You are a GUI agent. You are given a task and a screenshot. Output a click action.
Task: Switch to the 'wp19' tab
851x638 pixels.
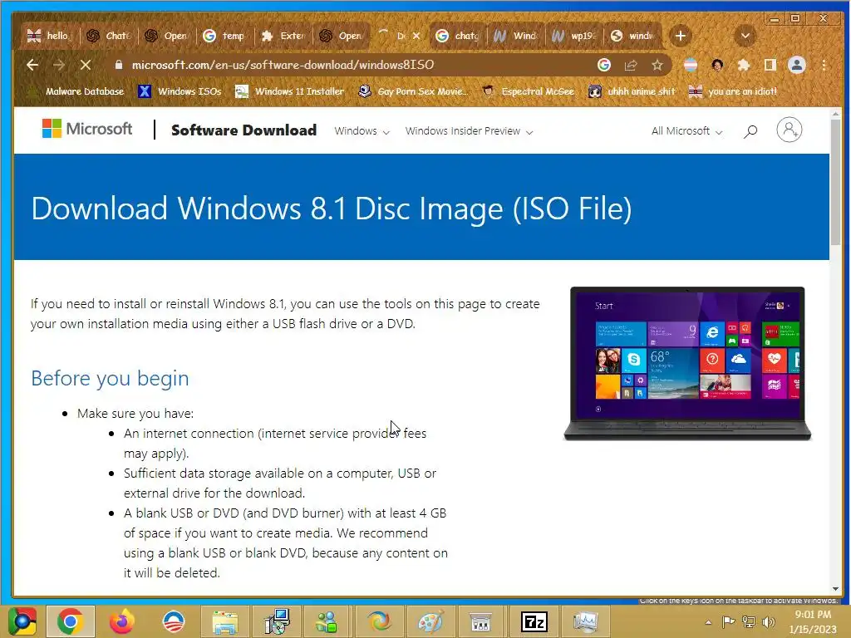tap(574, 36)
